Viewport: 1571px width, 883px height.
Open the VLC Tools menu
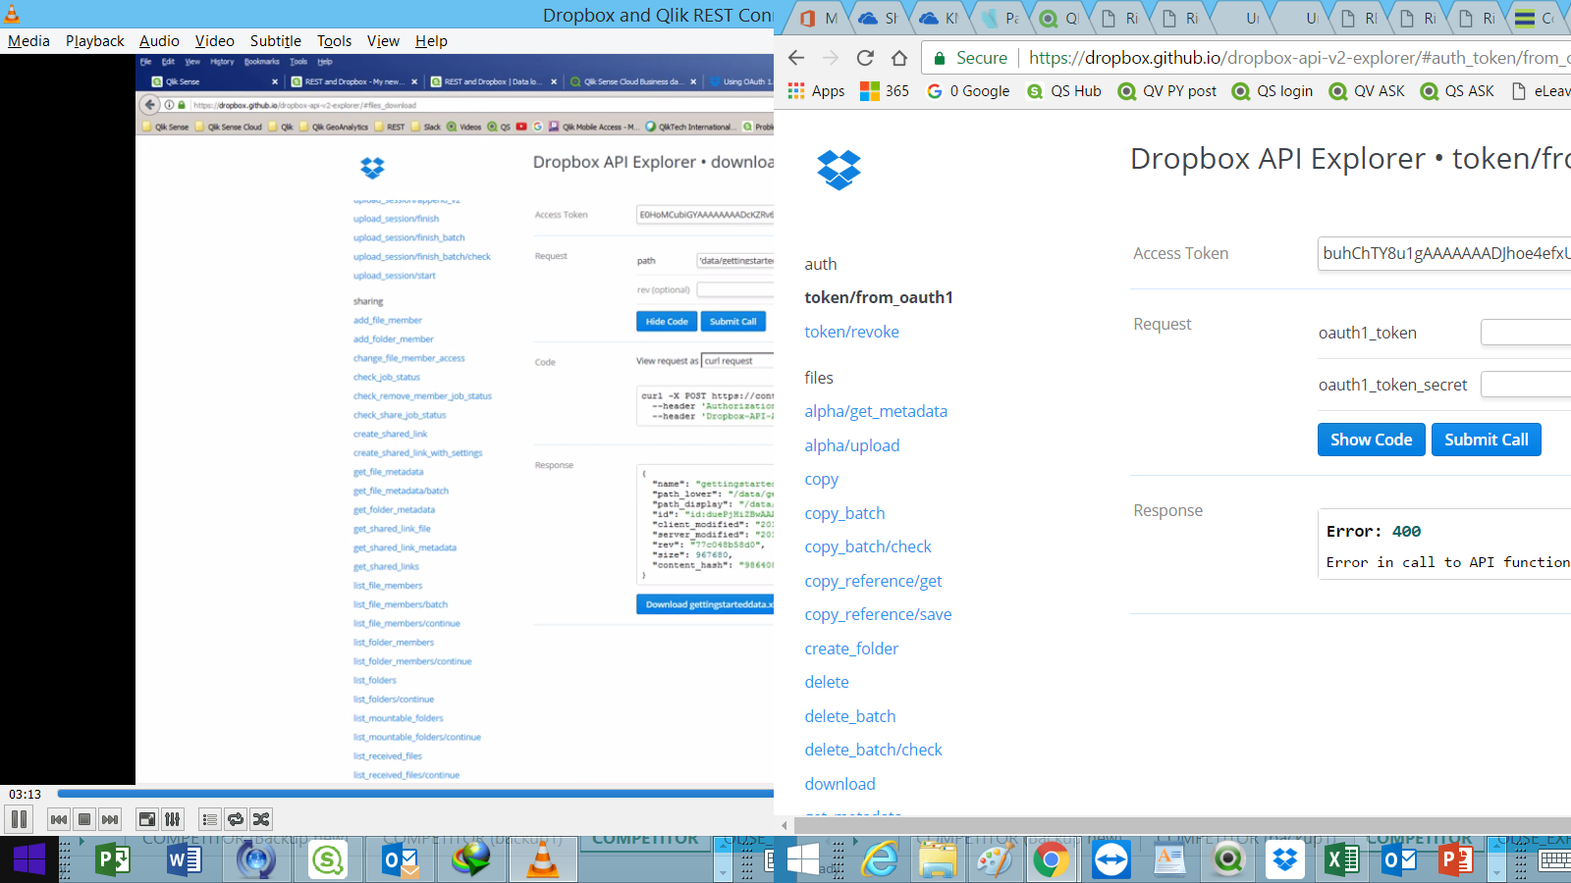click(x=334, y=41)
